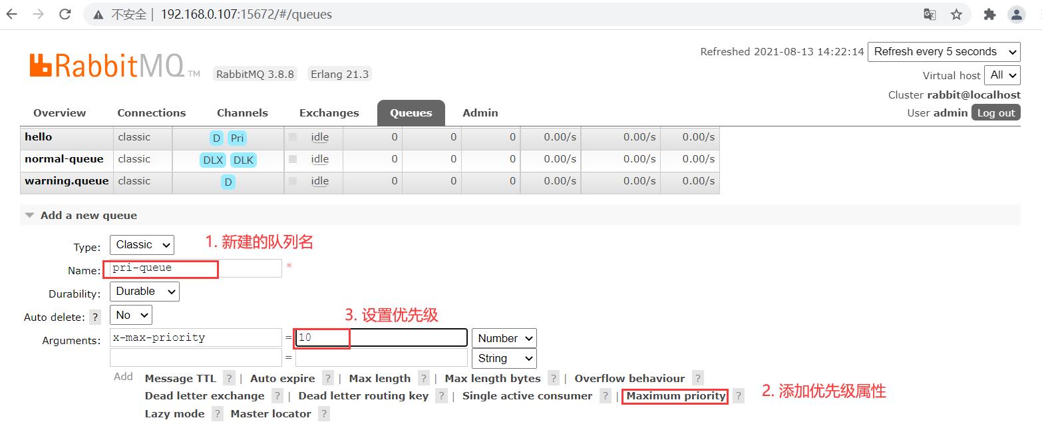Open help for Single active consumer
The width and height of the screenshot is (1042, 424).
click(x=605, y=395)
